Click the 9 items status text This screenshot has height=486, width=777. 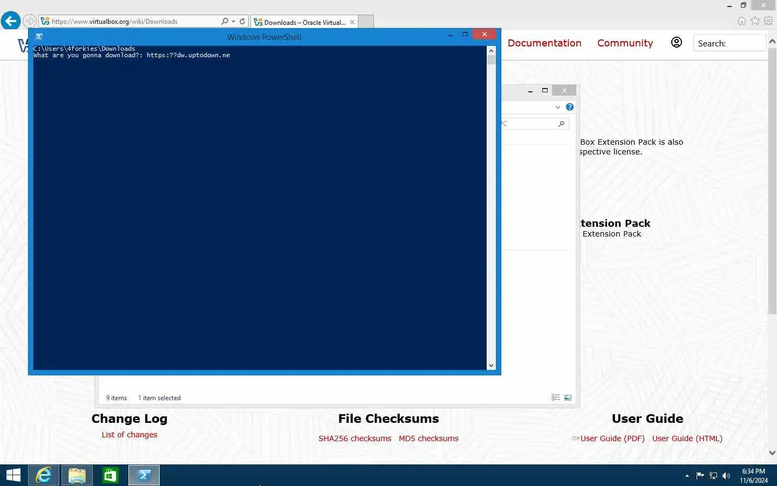coord(117,398)
